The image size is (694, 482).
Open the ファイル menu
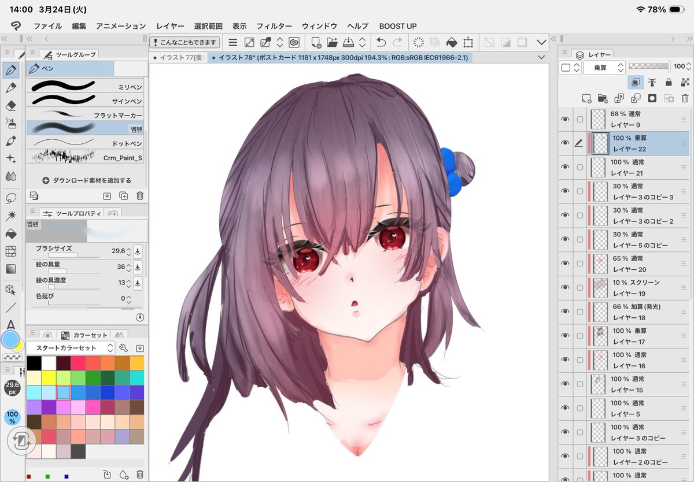tap(47, 26)
